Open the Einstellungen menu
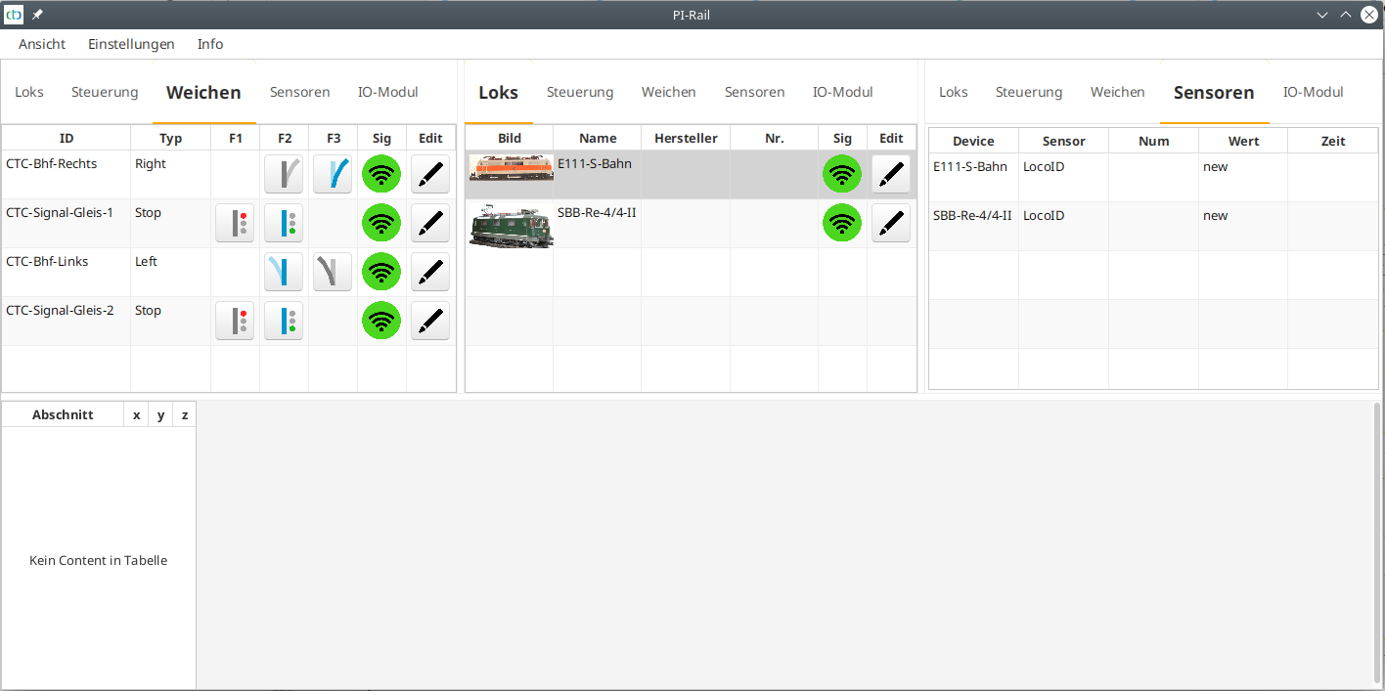1385x691 pixels. pos(131,44)
